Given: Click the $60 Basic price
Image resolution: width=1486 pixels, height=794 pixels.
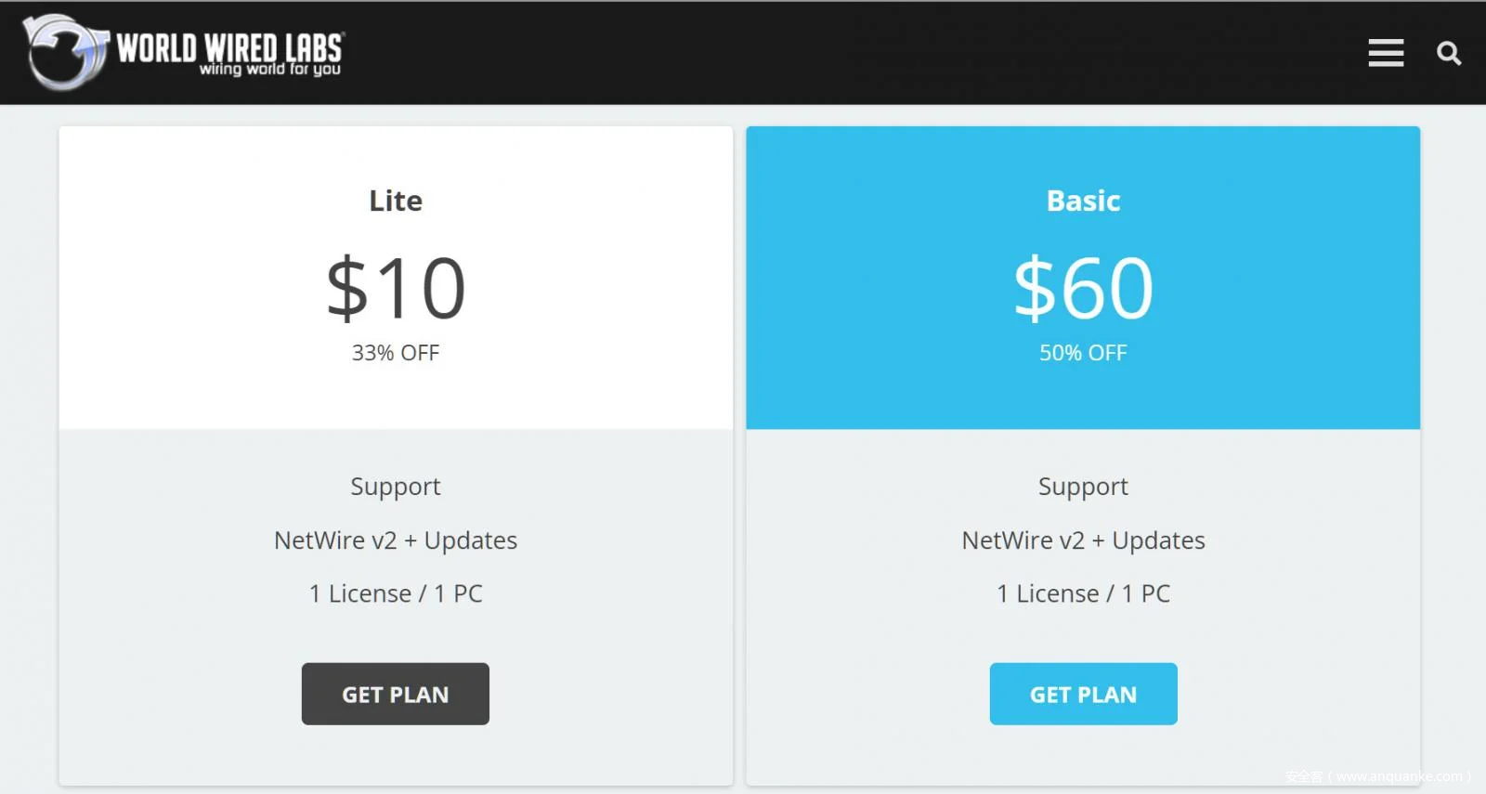Looking at the screenshot, I should coord(1083,289).
